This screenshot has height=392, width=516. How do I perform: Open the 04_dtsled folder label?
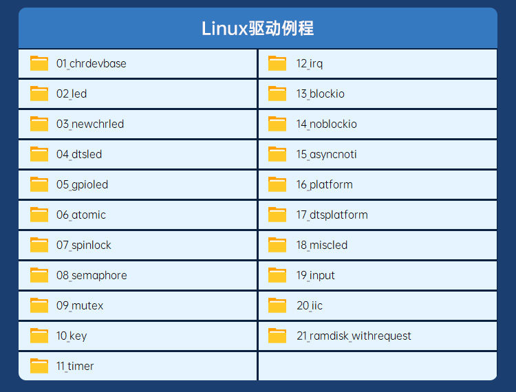[x=79, y=155]
